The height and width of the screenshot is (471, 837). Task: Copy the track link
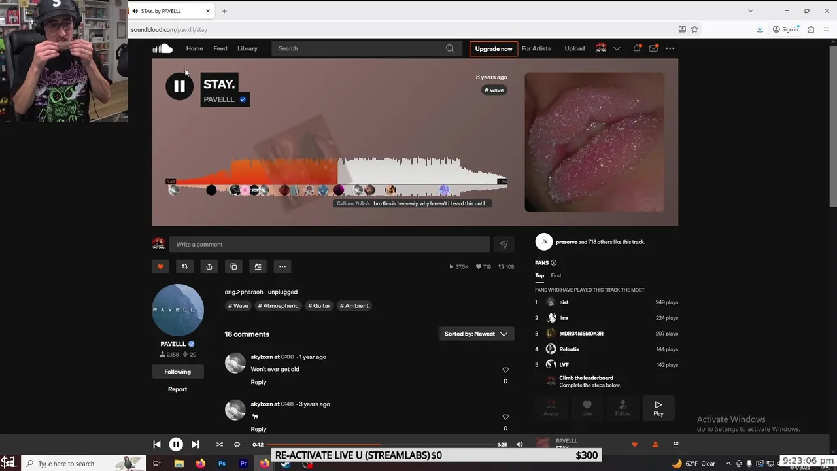point(233,266)
